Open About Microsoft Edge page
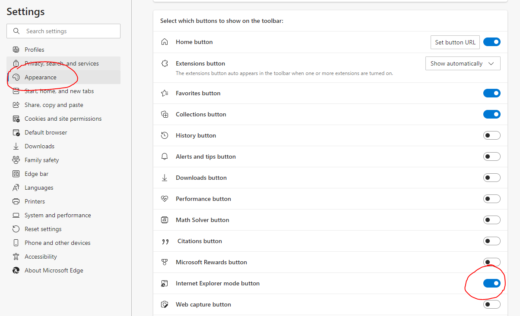 (63, 270)
